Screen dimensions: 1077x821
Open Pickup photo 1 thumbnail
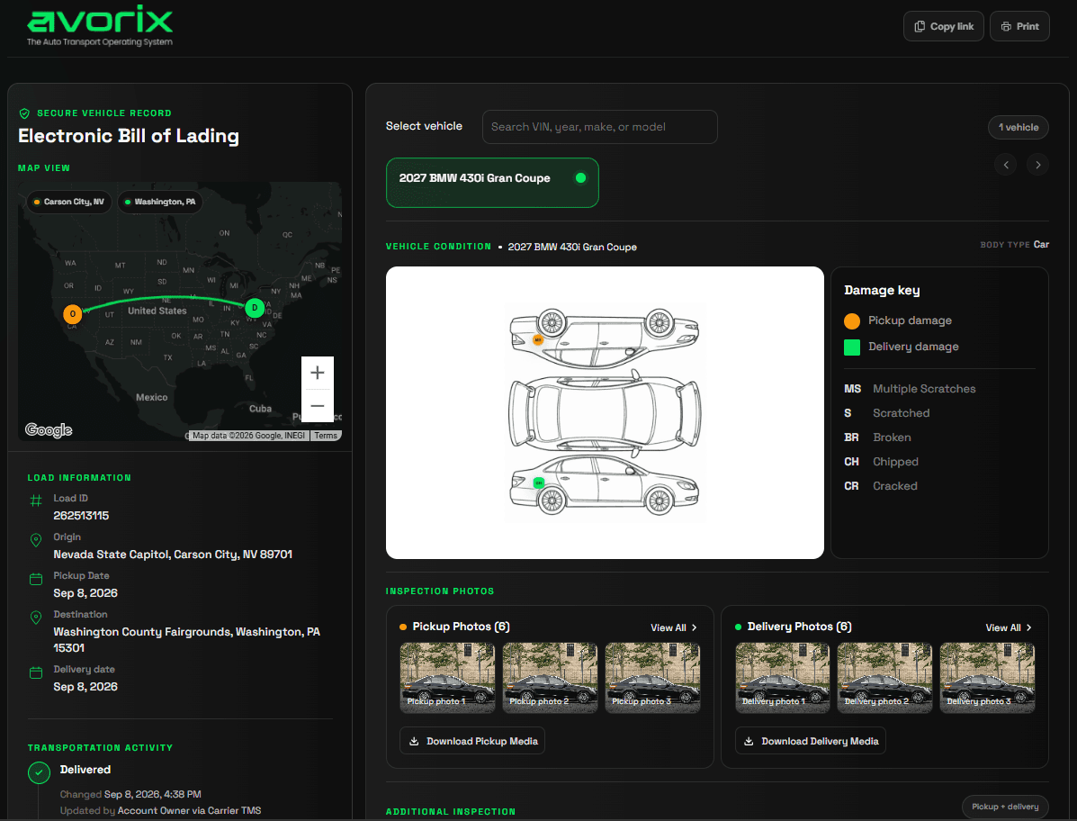tap(447, 677)
